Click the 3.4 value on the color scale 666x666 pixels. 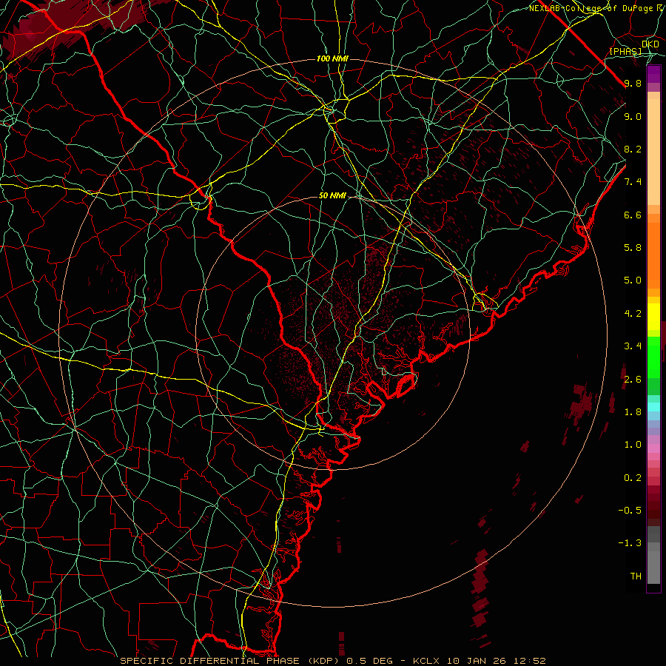pyautogui.click(x=633, y=346)
